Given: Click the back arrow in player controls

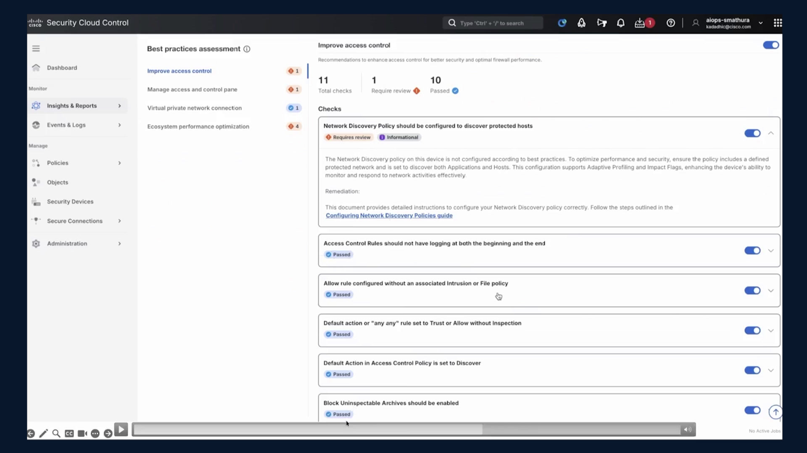Looking at the screenshot, I should (31, 434).
